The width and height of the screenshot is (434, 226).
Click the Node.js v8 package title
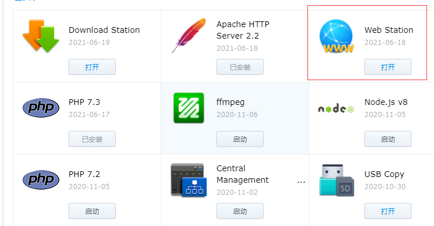[x=386, y=102]
